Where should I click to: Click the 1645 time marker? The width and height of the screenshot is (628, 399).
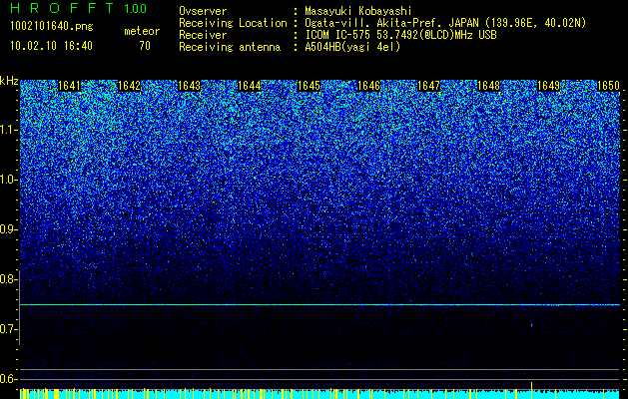309,86
